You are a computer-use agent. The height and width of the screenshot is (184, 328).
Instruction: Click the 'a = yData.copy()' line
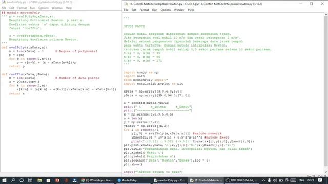[24, 82]
